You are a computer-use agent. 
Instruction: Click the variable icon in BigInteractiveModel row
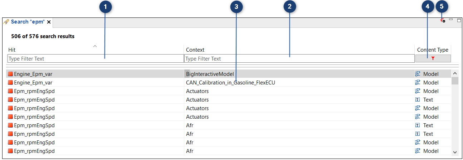click(10, 74)
